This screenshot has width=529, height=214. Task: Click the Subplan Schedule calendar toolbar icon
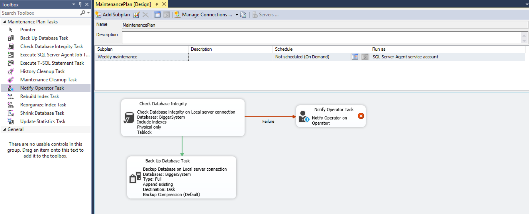pyautogui.click(x=157, y=15)
